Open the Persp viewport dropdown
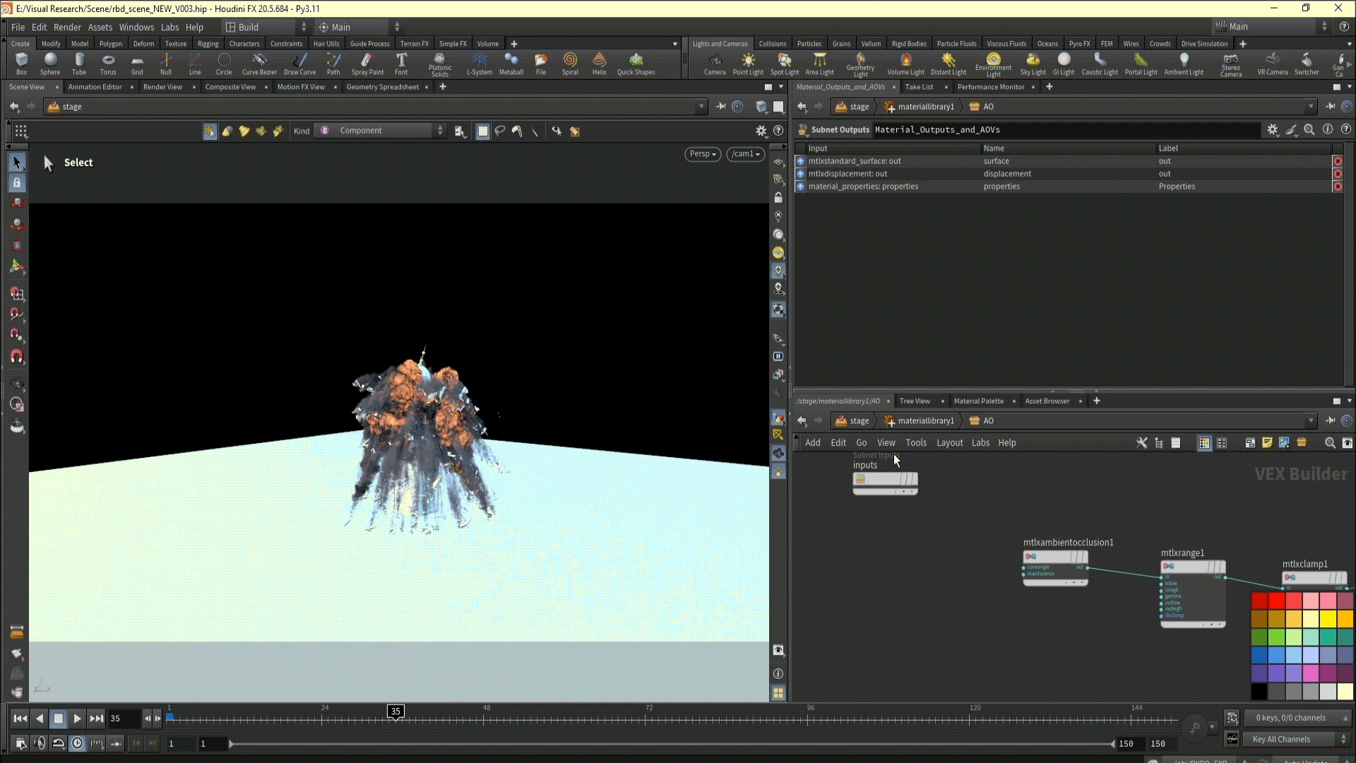Screen dimensions: 1356x763 tap(702, 154)
